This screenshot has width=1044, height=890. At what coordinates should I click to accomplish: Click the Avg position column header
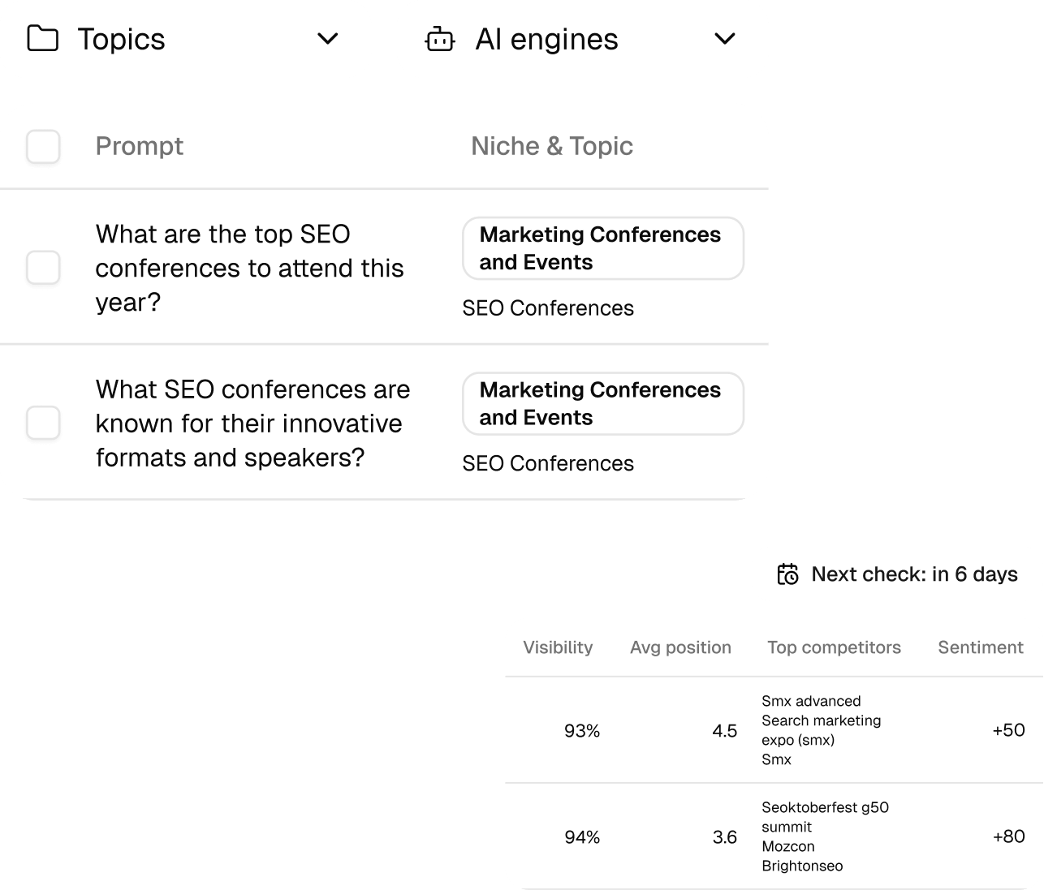[680, 647]
